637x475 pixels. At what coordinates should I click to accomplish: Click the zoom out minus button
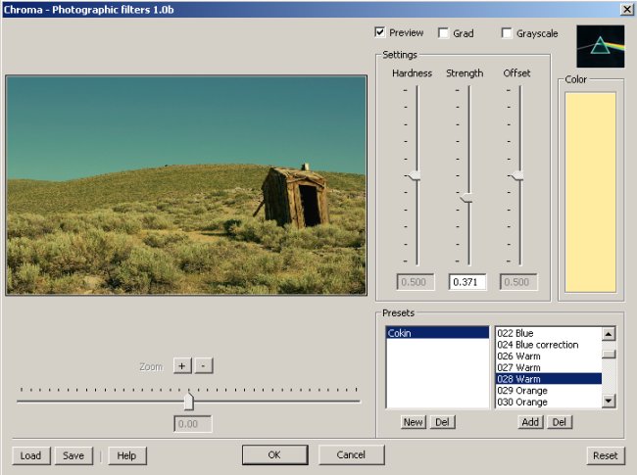point(202,365)
